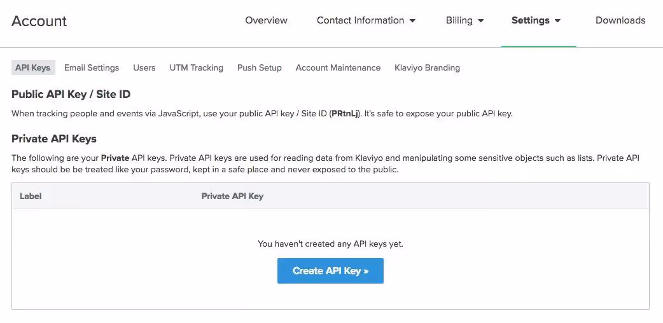Go to the Account Maintenance tab
This screenshot has height=323, width=663.
pyautogui.click(x=338, y=67)
